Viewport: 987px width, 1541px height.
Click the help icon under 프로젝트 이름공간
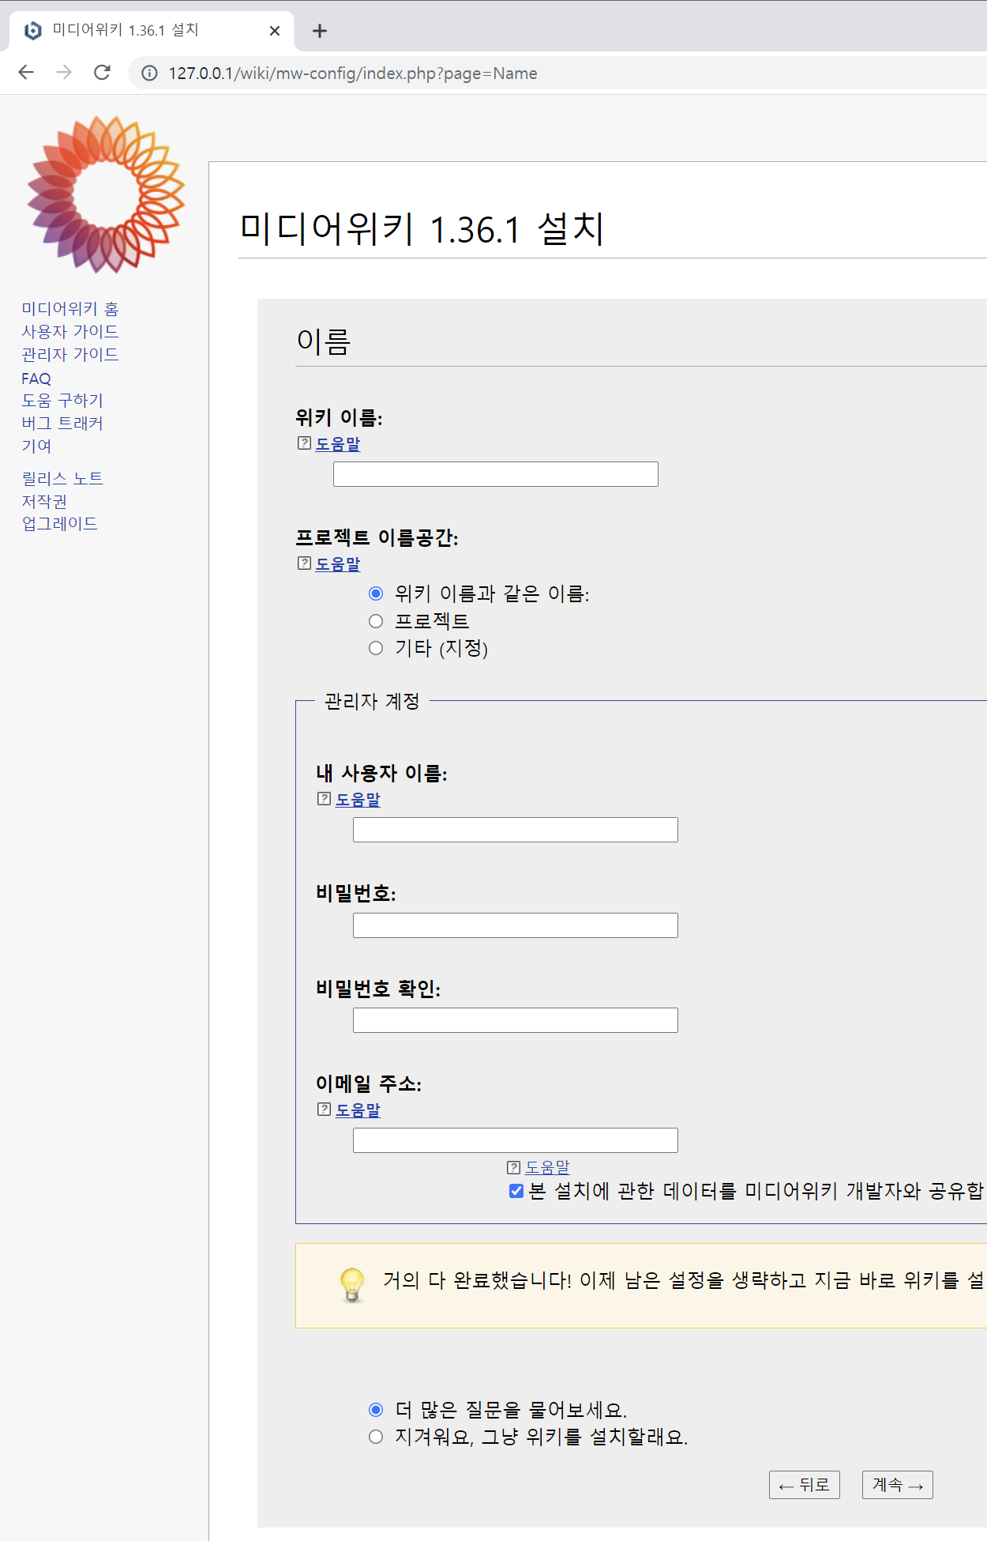[x=304, y=563]
